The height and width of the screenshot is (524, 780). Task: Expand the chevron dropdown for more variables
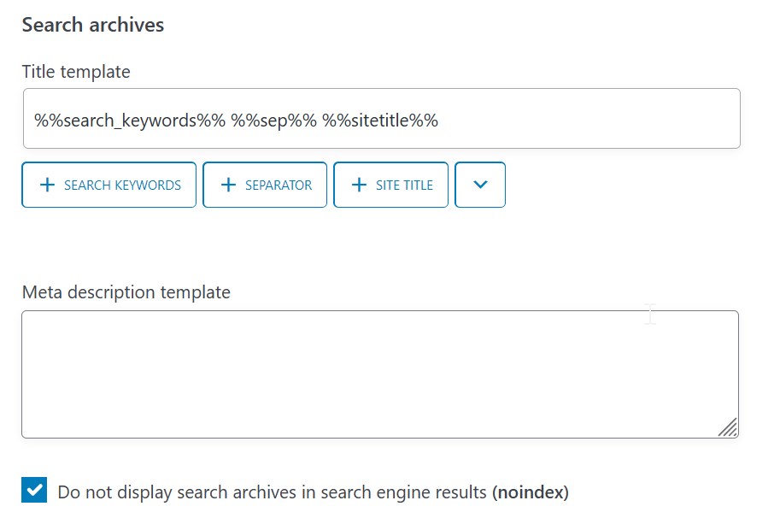[x=480, y=185]
